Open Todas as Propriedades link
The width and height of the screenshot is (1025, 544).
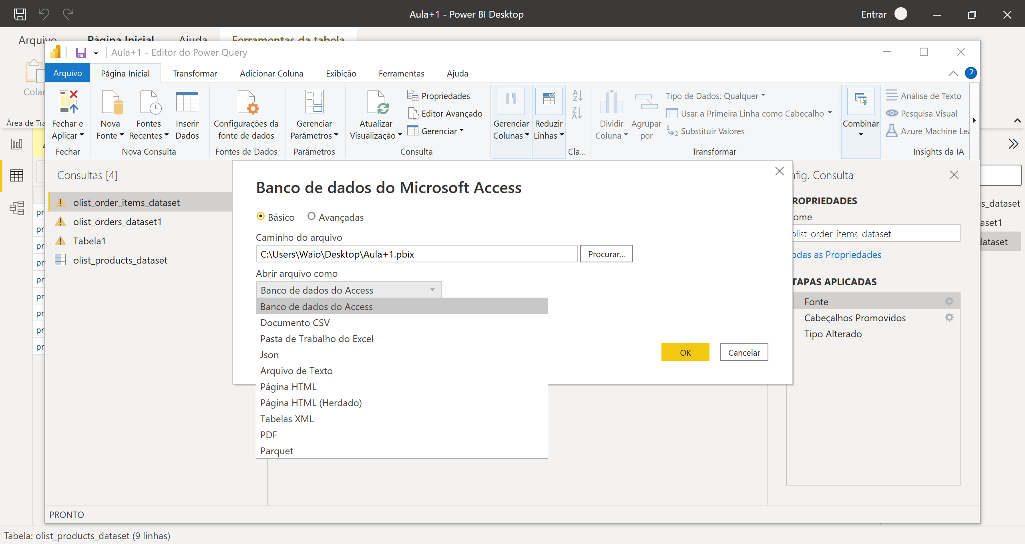tap(837, 254)
